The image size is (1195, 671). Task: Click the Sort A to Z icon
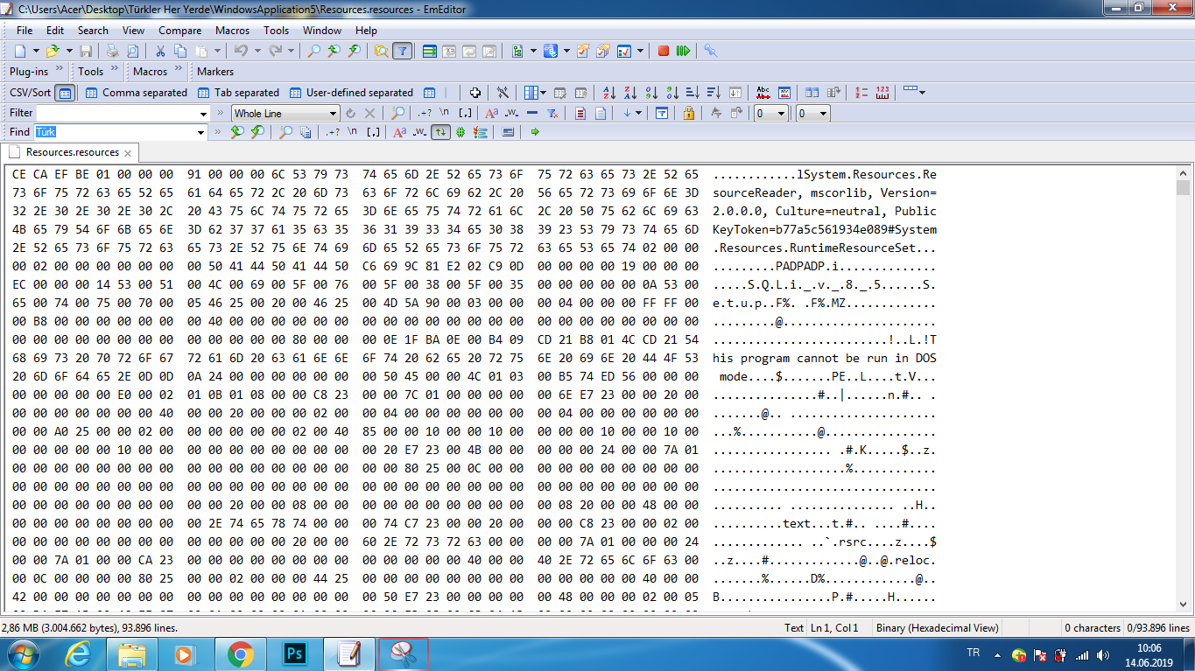click(610, 93)
